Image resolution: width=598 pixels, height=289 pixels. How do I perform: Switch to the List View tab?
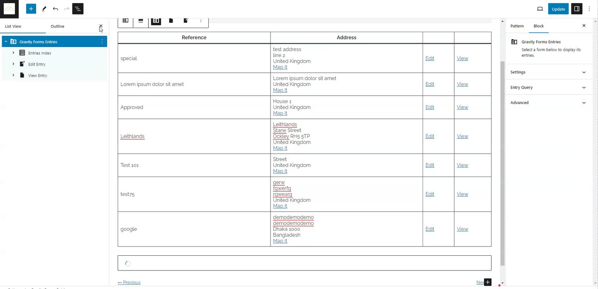[x=13, y=26]
